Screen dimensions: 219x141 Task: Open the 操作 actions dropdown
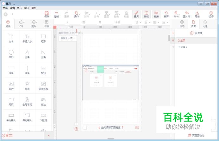pyautogui.click(x=77, y=14)
